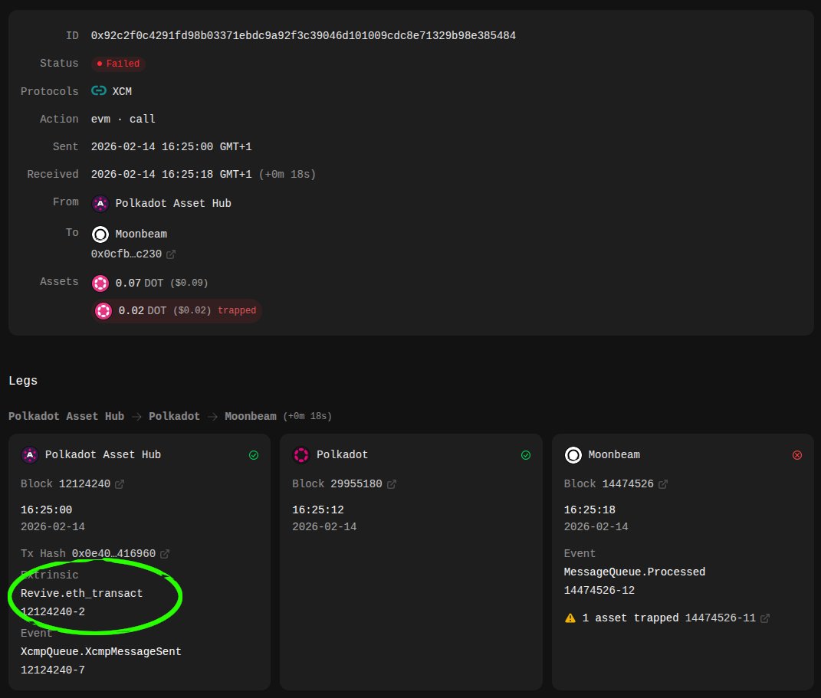Click red failure icon on Moonbeam card
This screenshot has height=698, width=821.
[x=797, y=455]
